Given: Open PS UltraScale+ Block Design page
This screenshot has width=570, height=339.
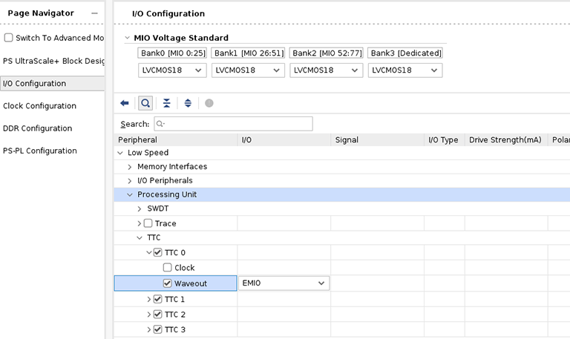Looking at the screenshot, I should [53, 61].
